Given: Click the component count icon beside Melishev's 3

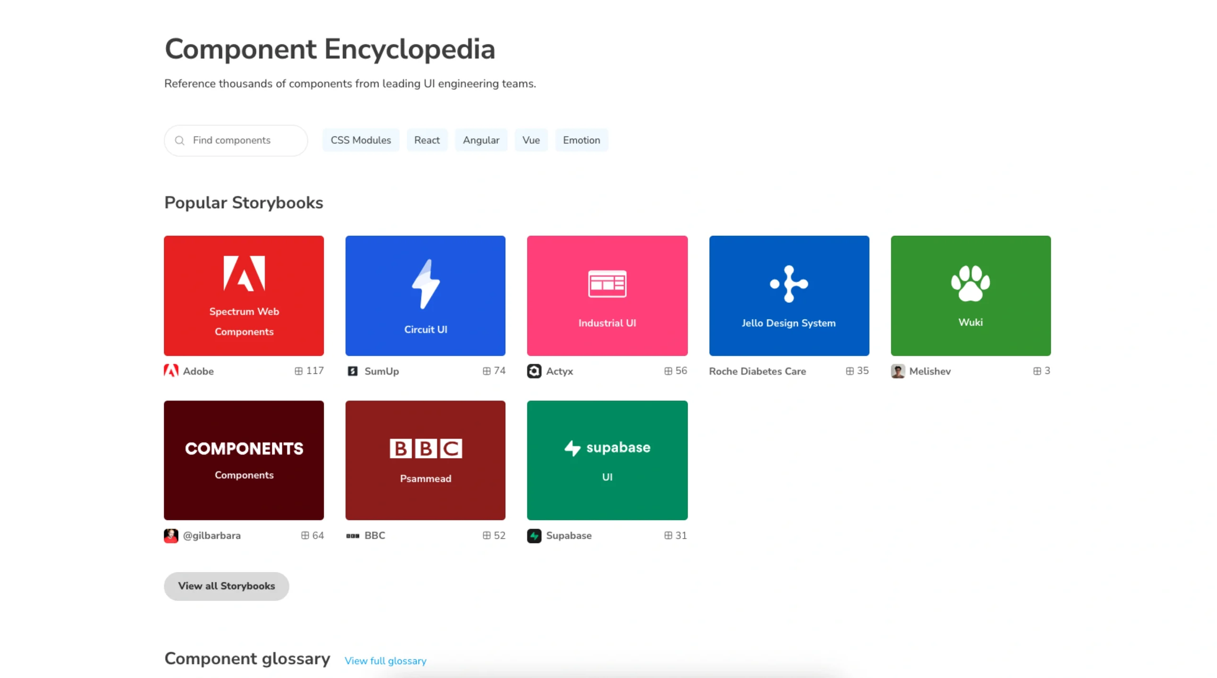Looking at the screenshot, I should (x=1037, y=371).
